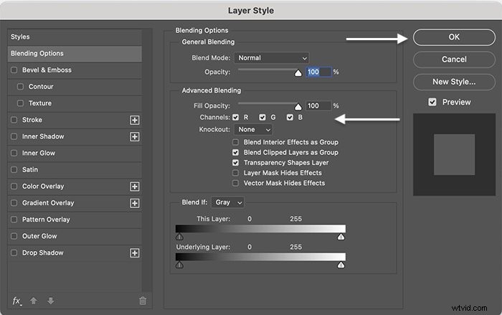Open the Knockout dropdown set to None
502x315 pixels.
[x=253, y=129]
